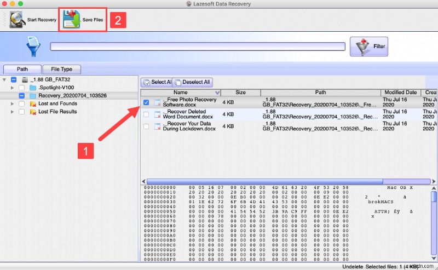The image size is (438, 270).
Task: Click the hex viewer scroll down arrow
Action: click(434, 258)
